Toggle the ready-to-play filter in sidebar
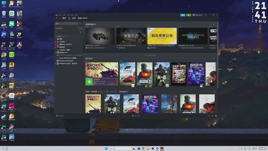The image size is (268, 151). 81,28
